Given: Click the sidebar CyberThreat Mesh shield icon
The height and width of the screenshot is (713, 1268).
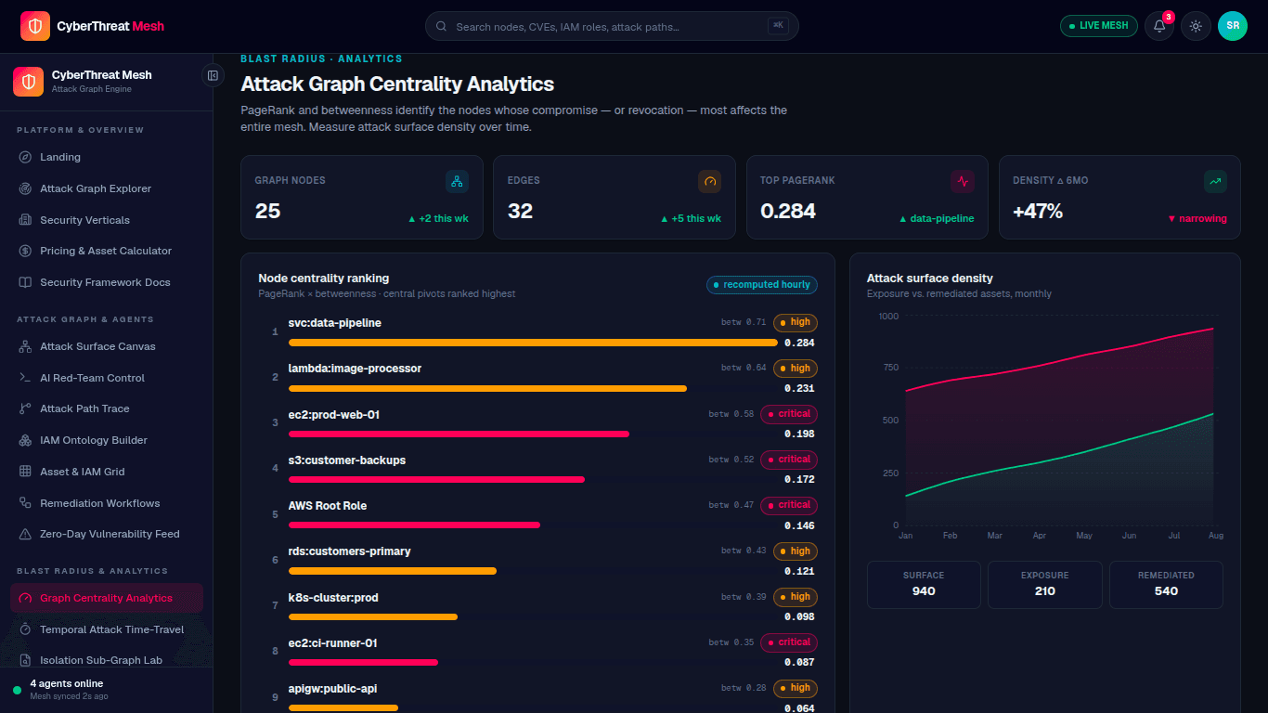Looking at the screenshot, I should [28, 82].
